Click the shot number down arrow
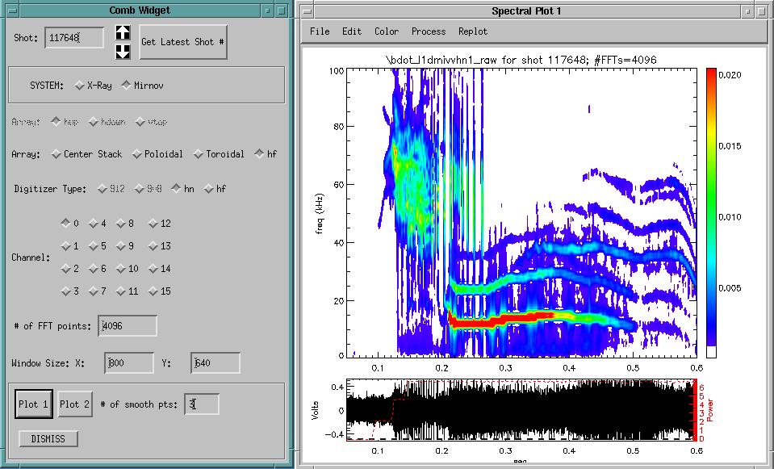The image size is (774, 469). coord(123,51)
